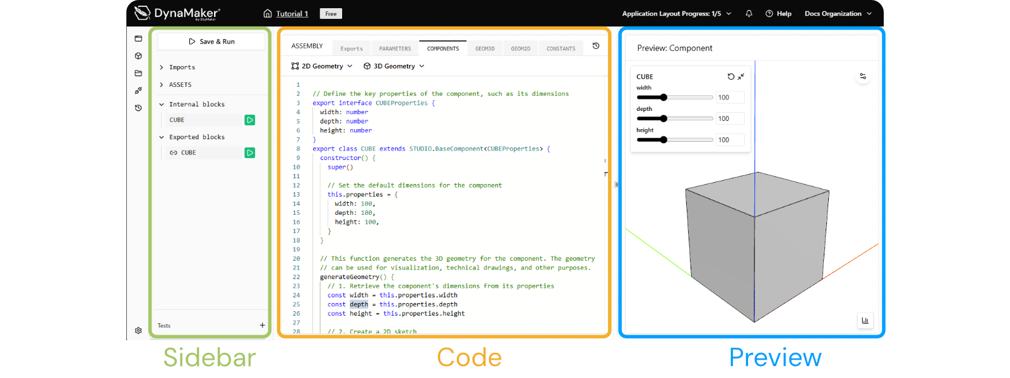Open the 3D Geometry dropdown
The width and height of the screenshot is (1010, 378).
[x=394, y=66]
